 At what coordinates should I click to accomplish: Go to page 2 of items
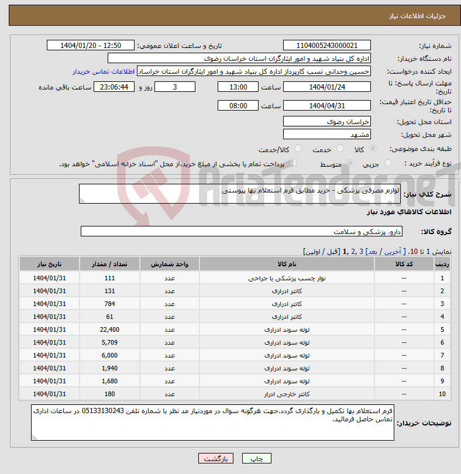353,252
